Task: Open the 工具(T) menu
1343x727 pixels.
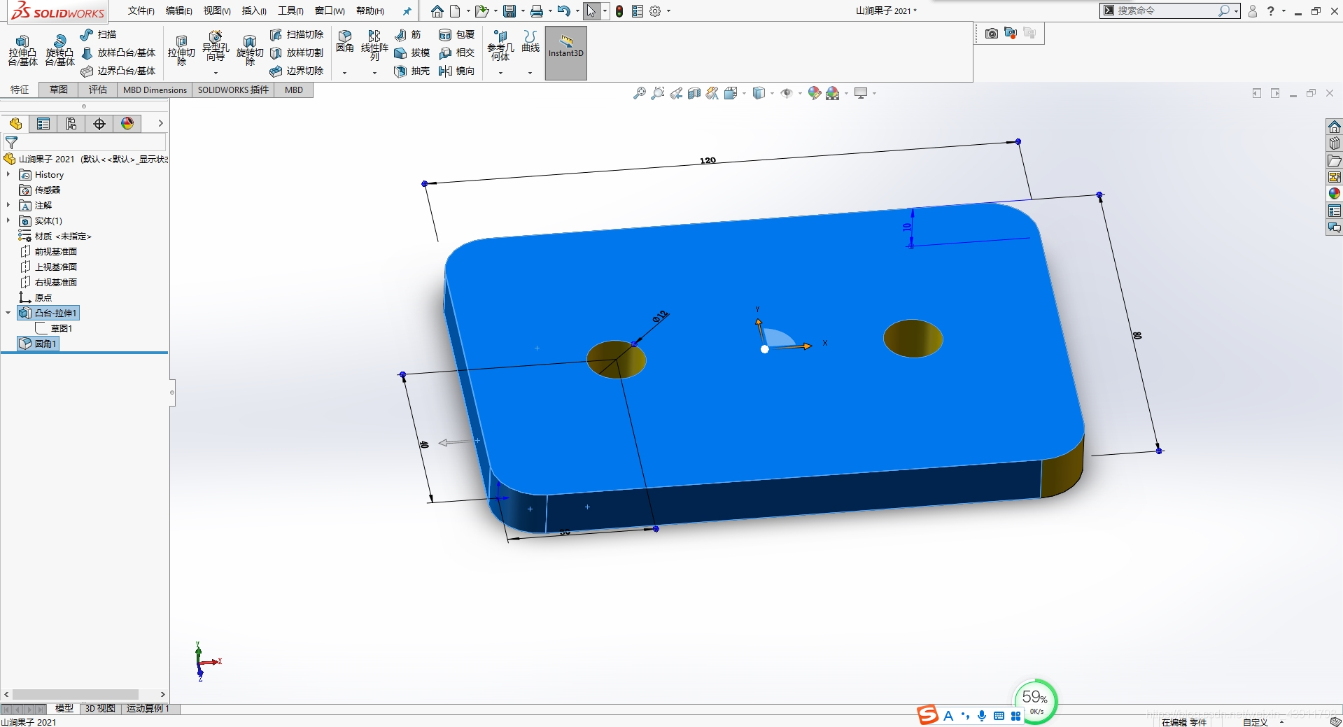Action: [290, 10]
